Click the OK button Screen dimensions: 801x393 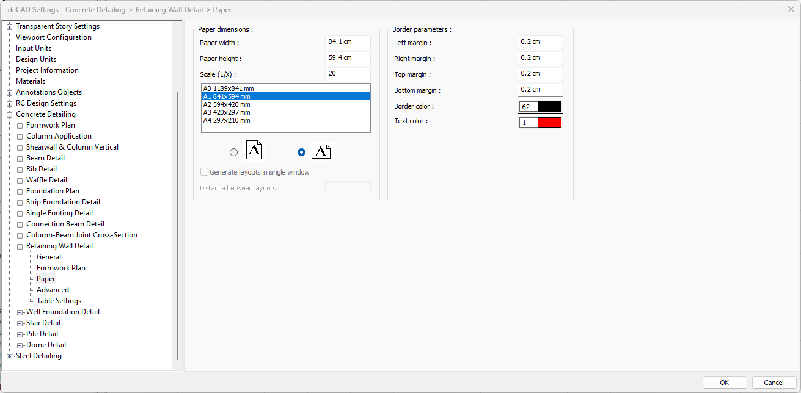[724, 383]
